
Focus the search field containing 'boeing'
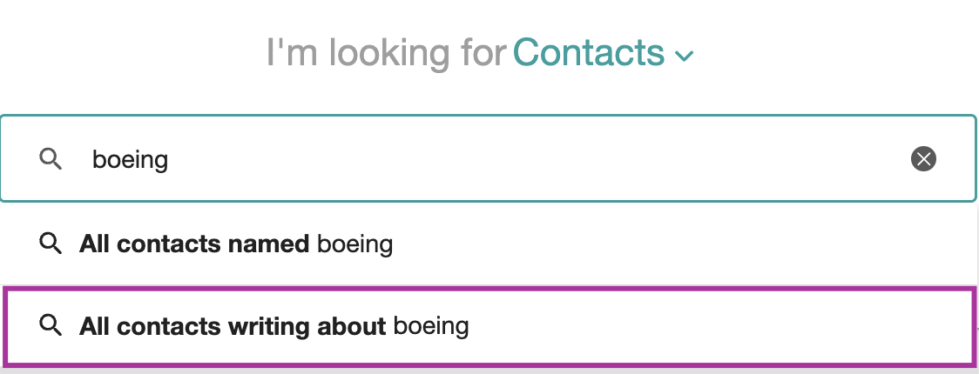click(488, 158)
